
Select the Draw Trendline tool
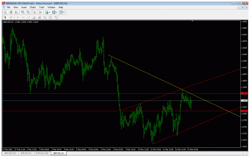pos(29,17)
